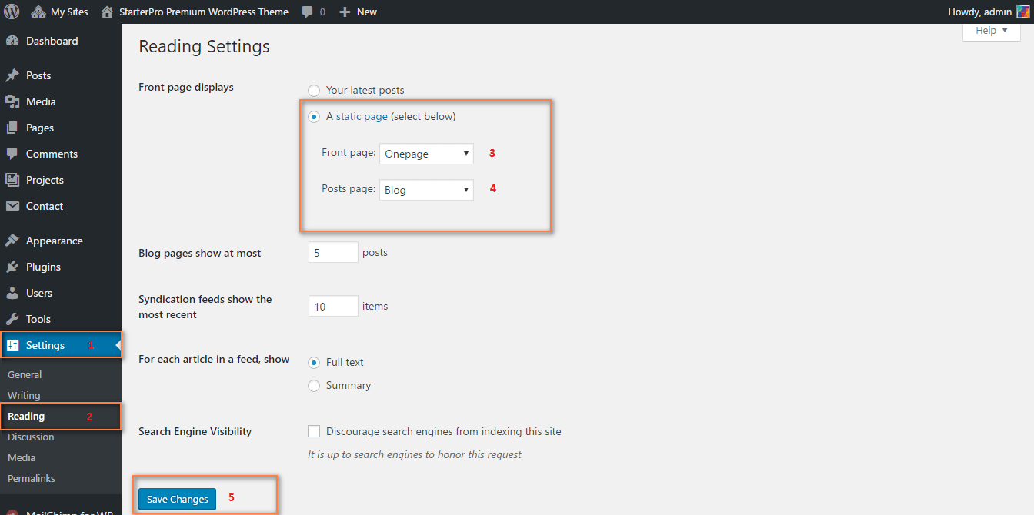This screenshot has height=515, width=1034.
Task: Open Posts in the sidebar menu
Action: (38, 75)
